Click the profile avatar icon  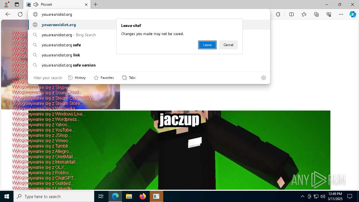click(6, 4)
